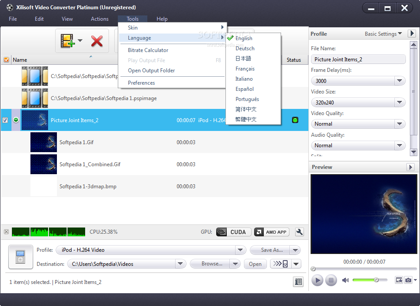Click profile panel scrollbar down arrow
The width and height of the screenshot is (420, 306).
[413, 152]
